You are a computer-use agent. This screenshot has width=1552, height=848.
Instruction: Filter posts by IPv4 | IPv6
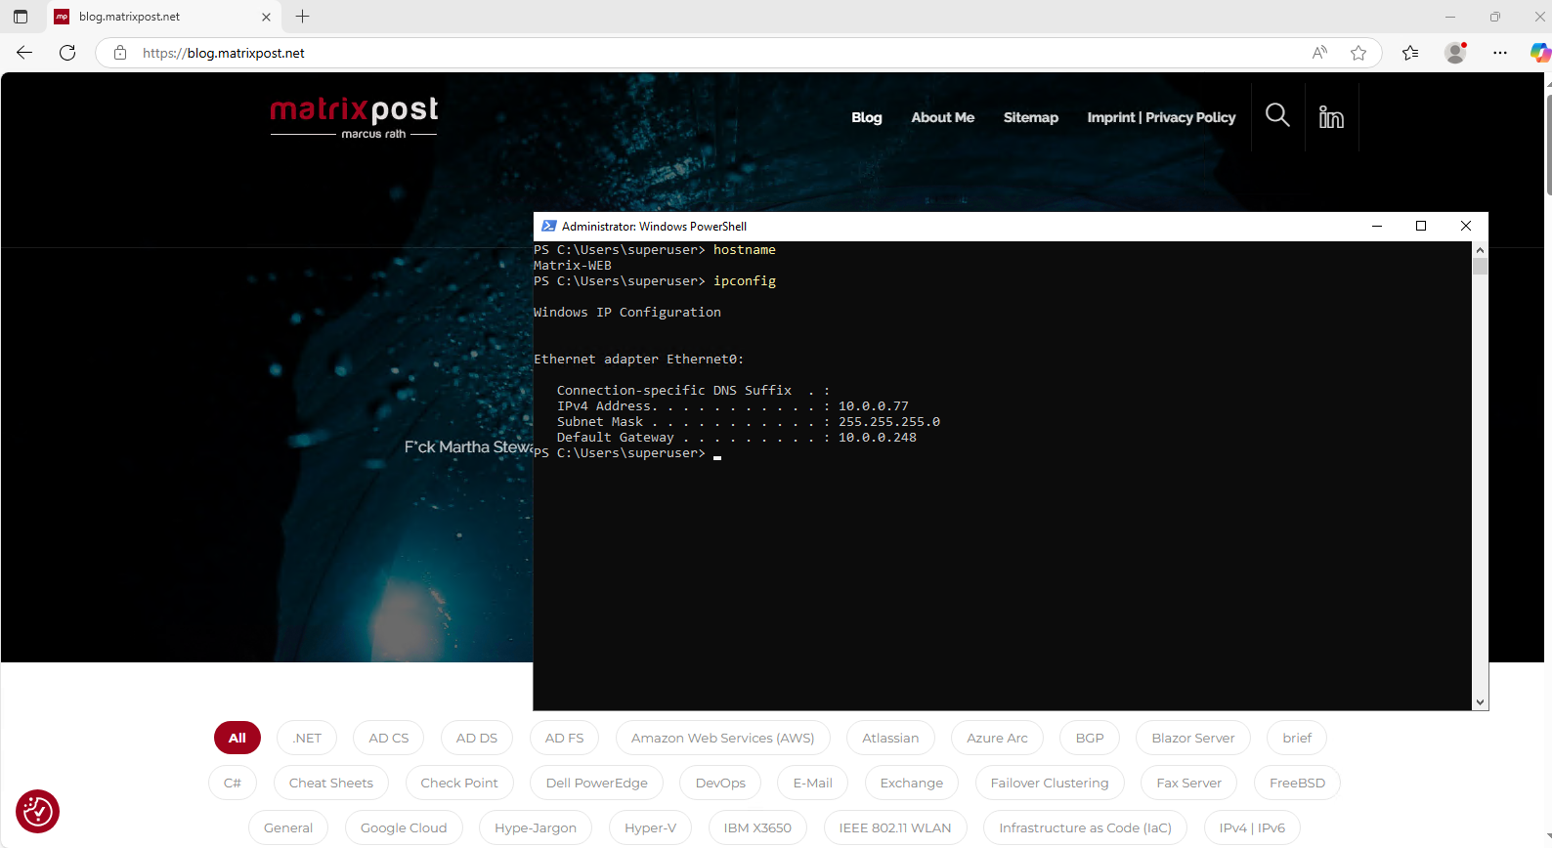pyautogui.click(x=1252, y=827)
